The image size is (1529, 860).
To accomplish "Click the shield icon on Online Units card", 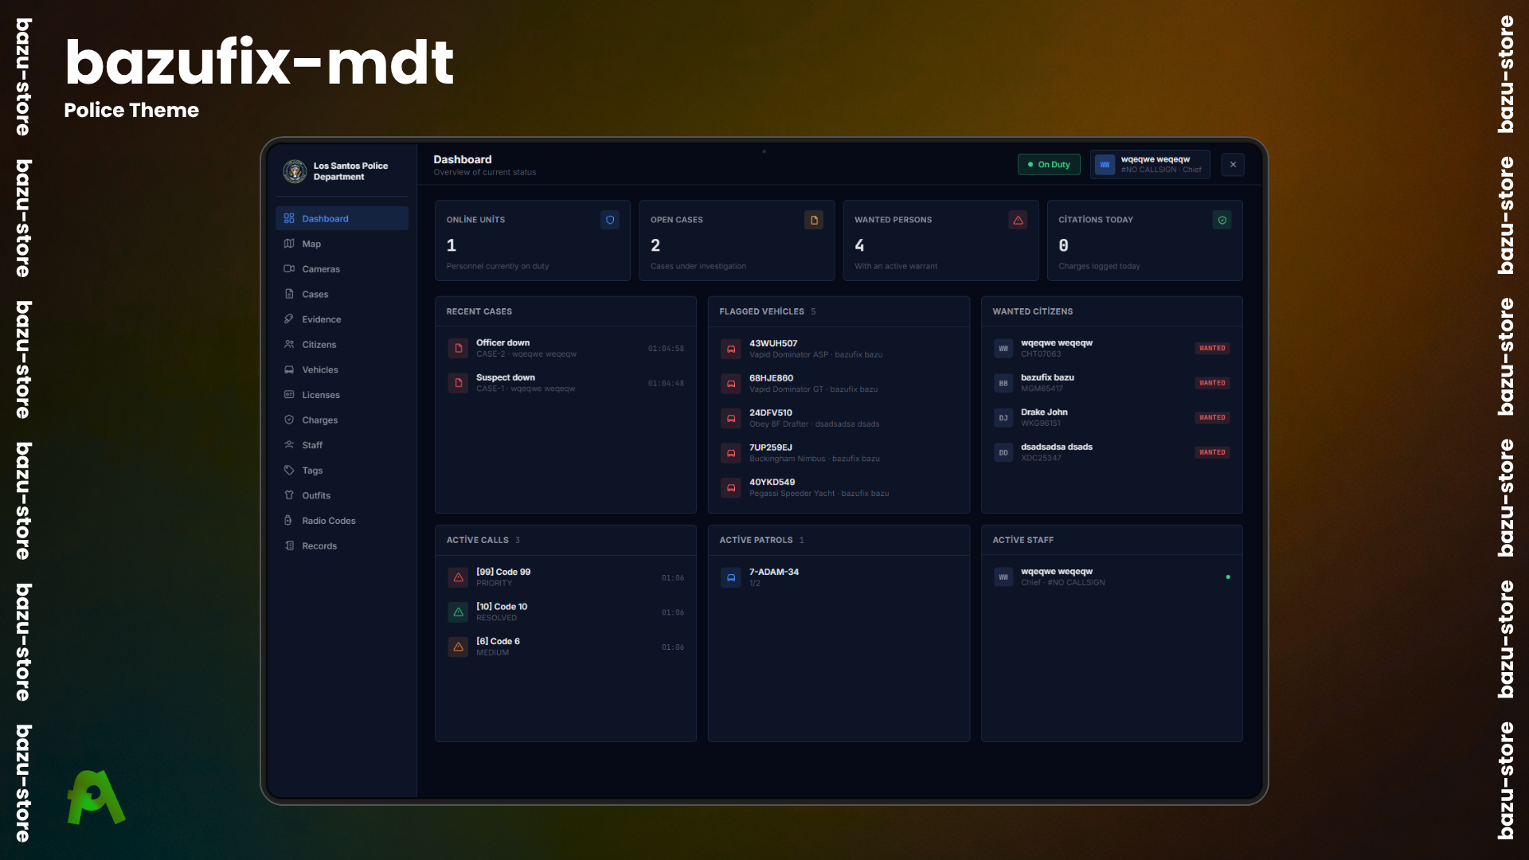I will coord(610,220).
